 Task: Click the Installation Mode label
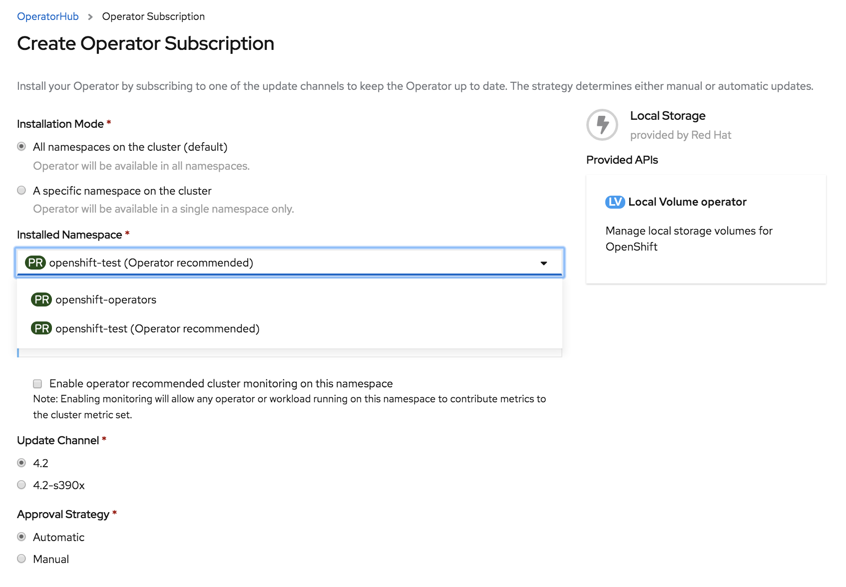pos(60,124)
